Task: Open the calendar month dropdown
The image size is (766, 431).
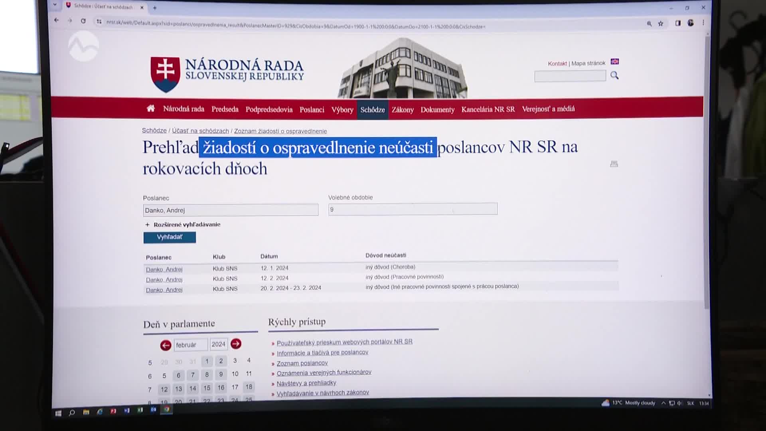Action: tap(191, 345)
